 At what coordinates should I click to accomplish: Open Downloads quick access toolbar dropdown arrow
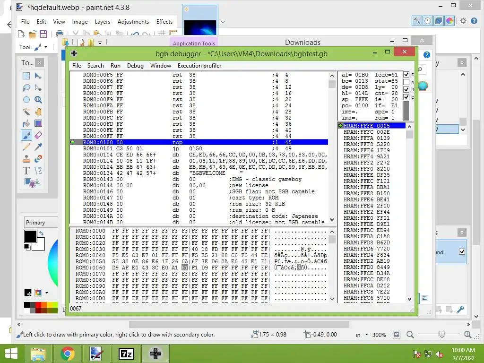point(100,43)
